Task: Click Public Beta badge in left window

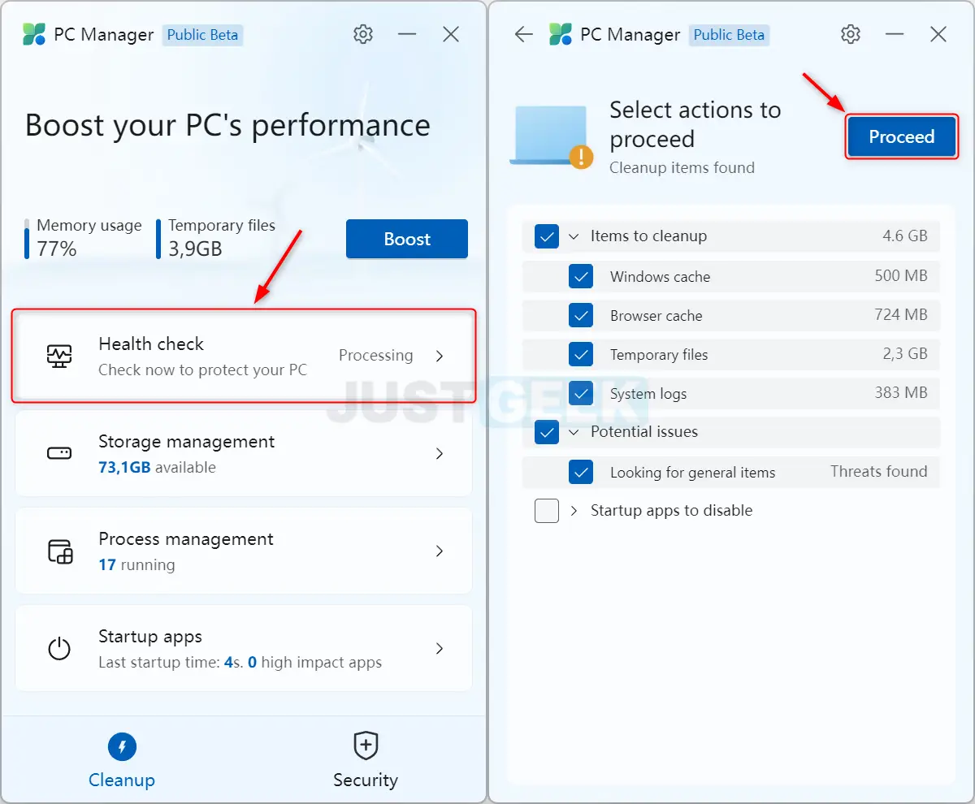Action: click(x=203, y=35)
